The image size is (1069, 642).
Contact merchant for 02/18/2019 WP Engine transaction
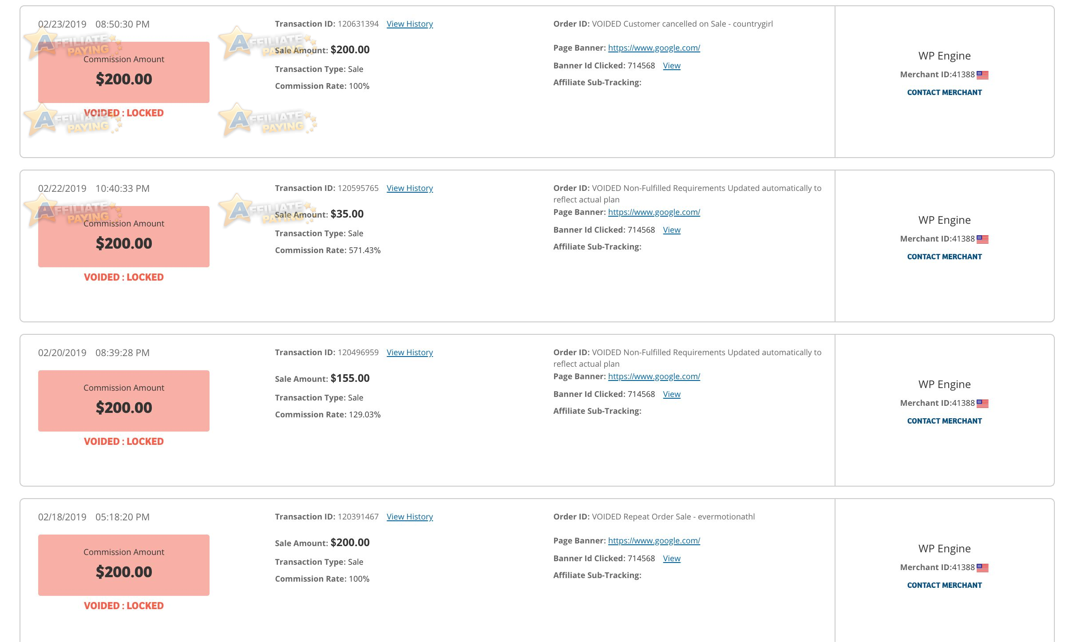point(944,585)
